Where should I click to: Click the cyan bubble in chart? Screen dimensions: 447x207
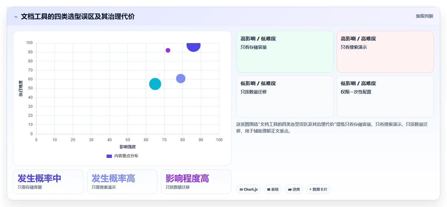coord(155,84)
